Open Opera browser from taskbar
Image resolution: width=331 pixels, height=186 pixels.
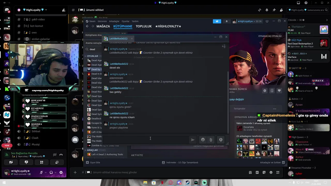171,183
